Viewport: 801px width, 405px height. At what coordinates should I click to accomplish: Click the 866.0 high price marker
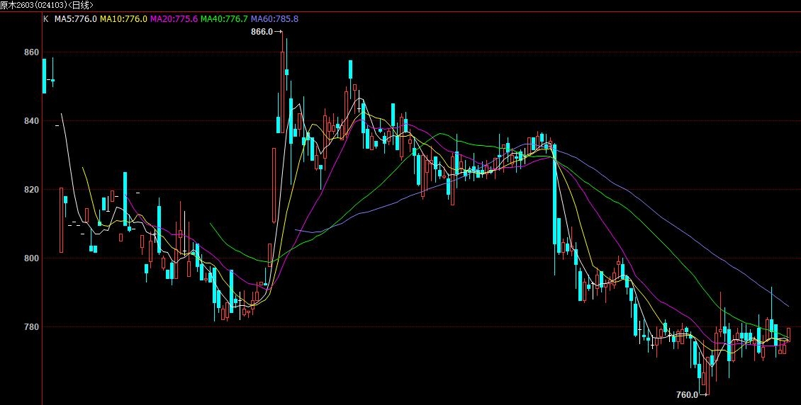(x=262, y=32)
